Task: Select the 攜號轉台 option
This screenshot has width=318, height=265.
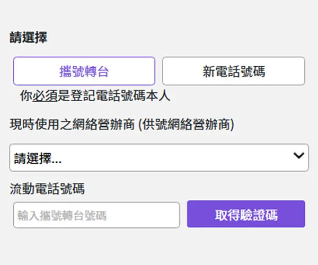Action: pos(84,71)
